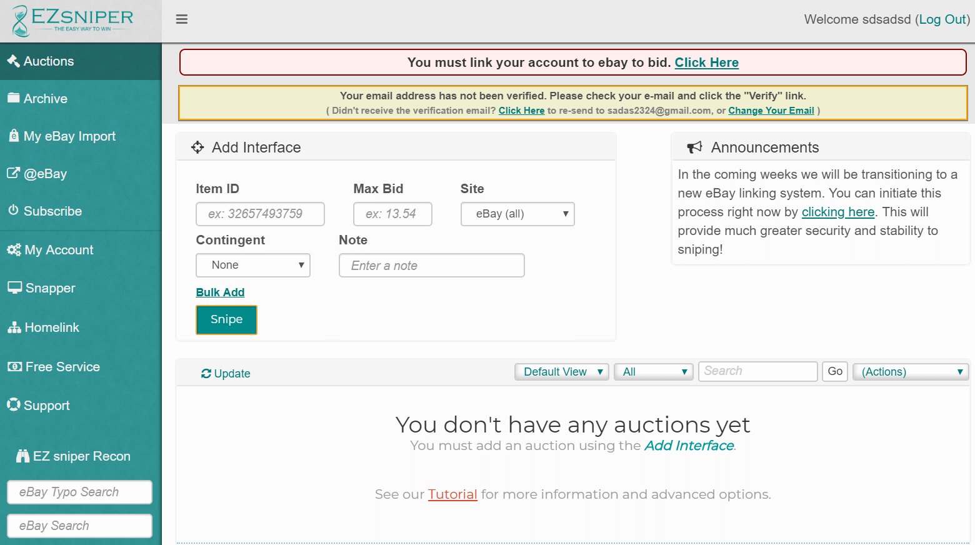The height and width of the screenshot is (545, 975).
Task: Open the Snapper menu item
Action: pos(81,288)
